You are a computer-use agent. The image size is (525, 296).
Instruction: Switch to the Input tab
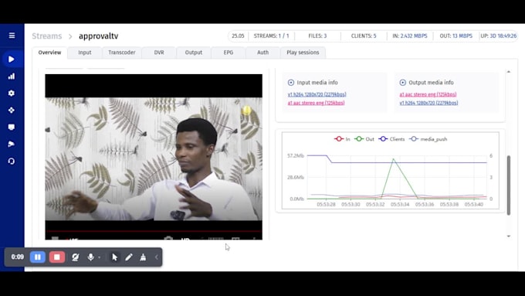click(x=85, y=53)
